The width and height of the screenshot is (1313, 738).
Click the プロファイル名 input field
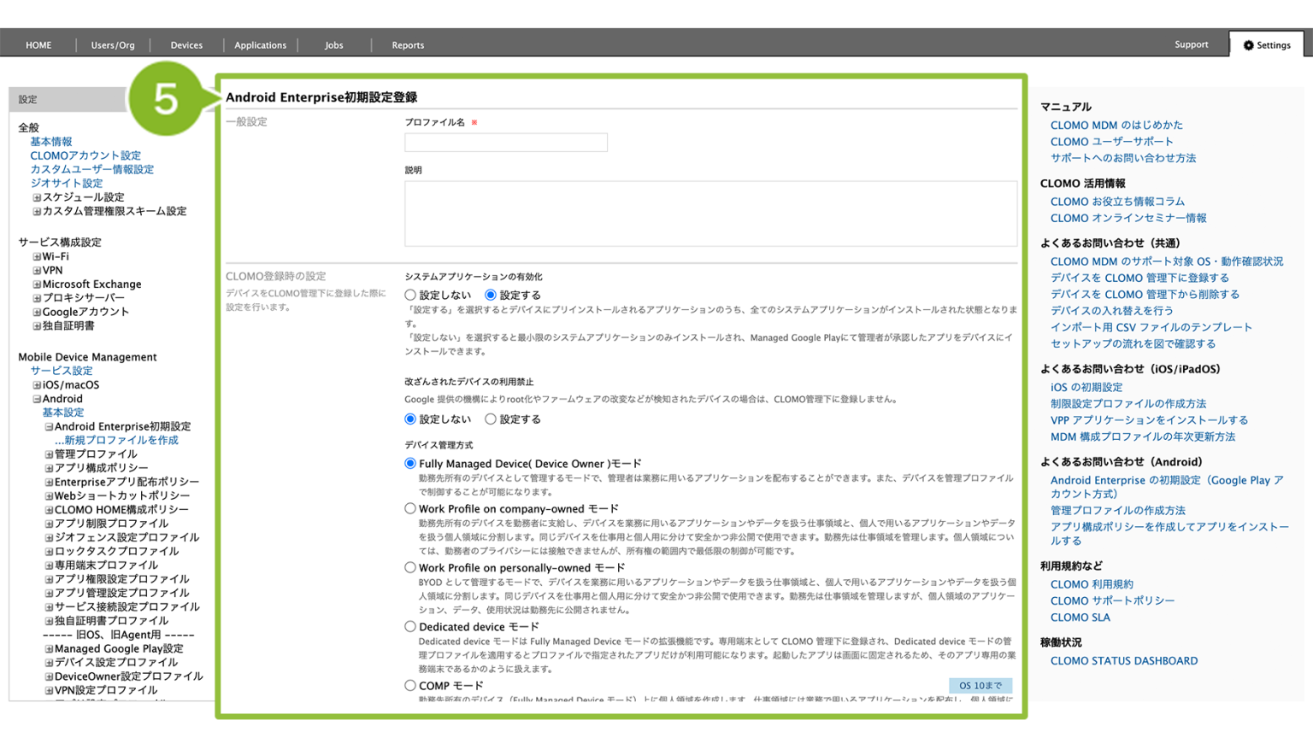tap(506, 143)
